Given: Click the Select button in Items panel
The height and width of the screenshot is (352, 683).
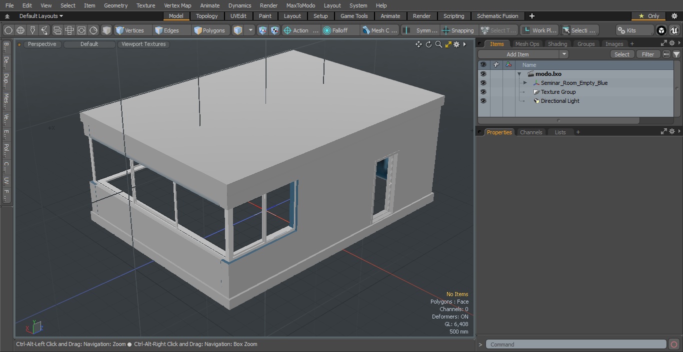Looking at the screenshot, I should tap(622, 54).
